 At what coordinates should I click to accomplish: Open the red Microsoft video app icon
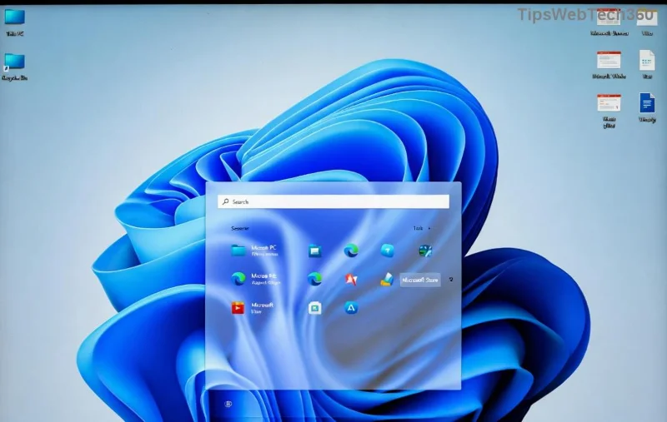[238, 308]
